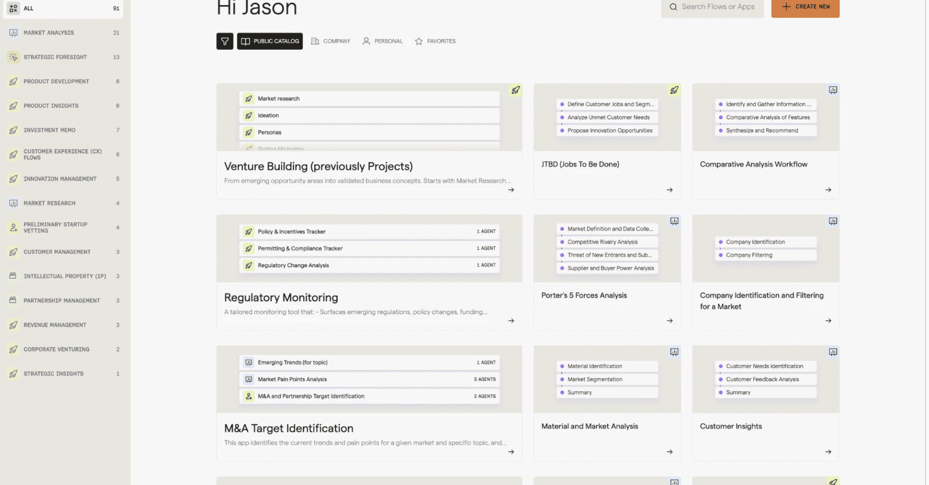The image size is (929, 485).
Task: Switch to Company tab
Action: [x=331, y=41]
